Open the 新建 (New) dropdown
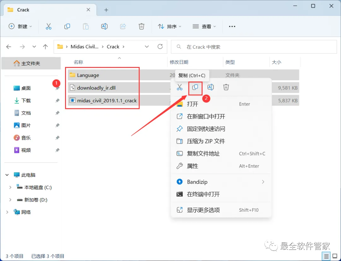341x261 pixels. (x=20, y=26)
